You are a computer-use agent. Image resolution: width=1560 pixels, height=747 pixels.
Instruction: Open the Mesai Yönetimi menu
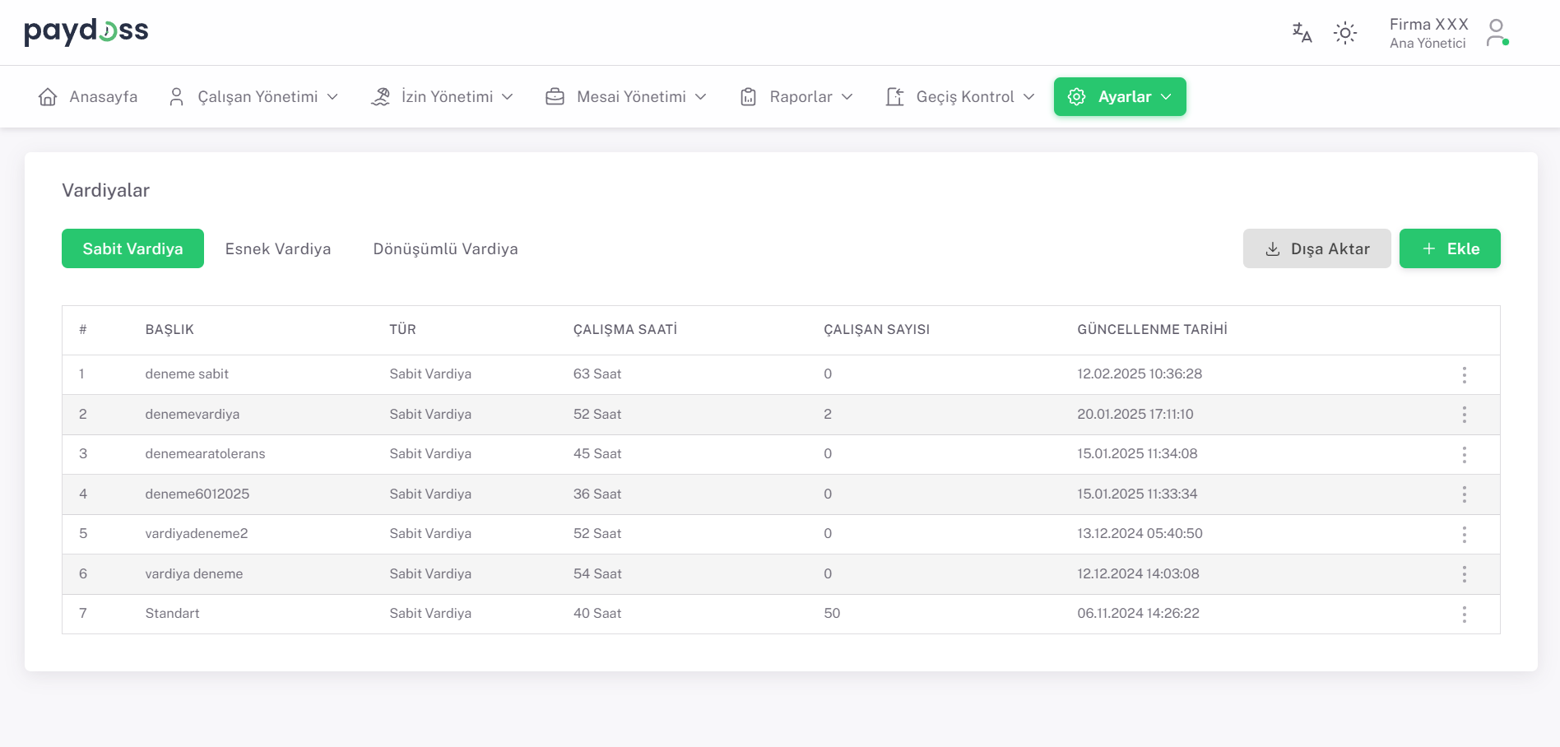[x=626, y=97]
